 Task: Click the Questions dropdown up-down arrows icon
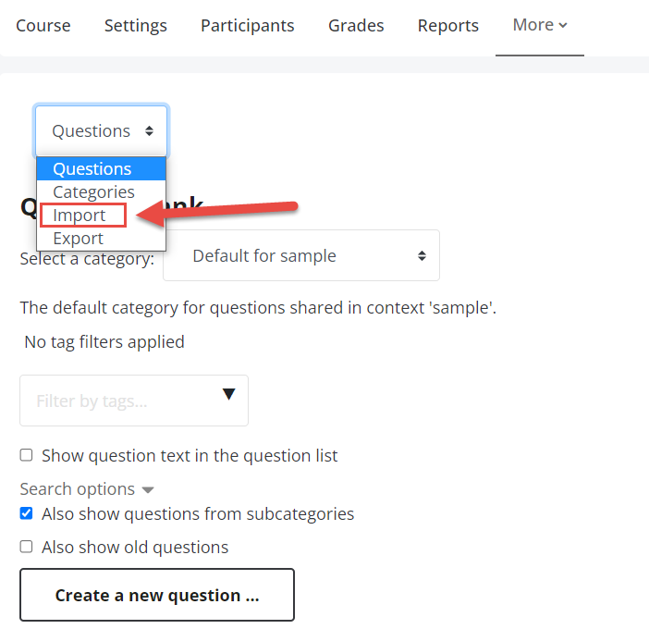coord(149,131)
